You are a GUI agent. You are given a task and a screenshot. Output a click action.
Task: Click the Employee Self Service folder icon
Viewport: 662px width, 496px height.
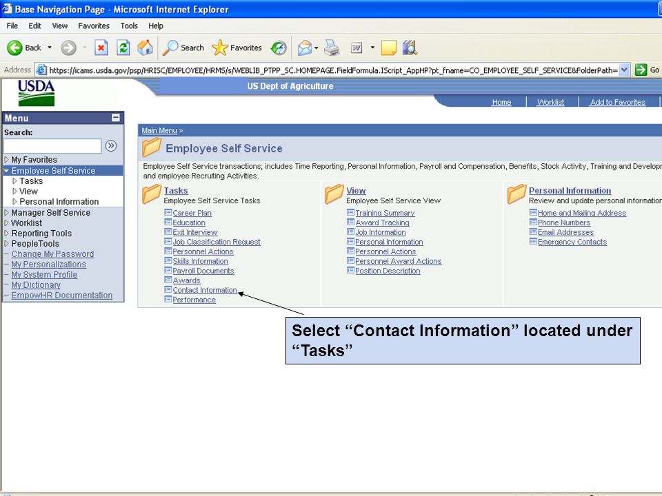point(152,147)
